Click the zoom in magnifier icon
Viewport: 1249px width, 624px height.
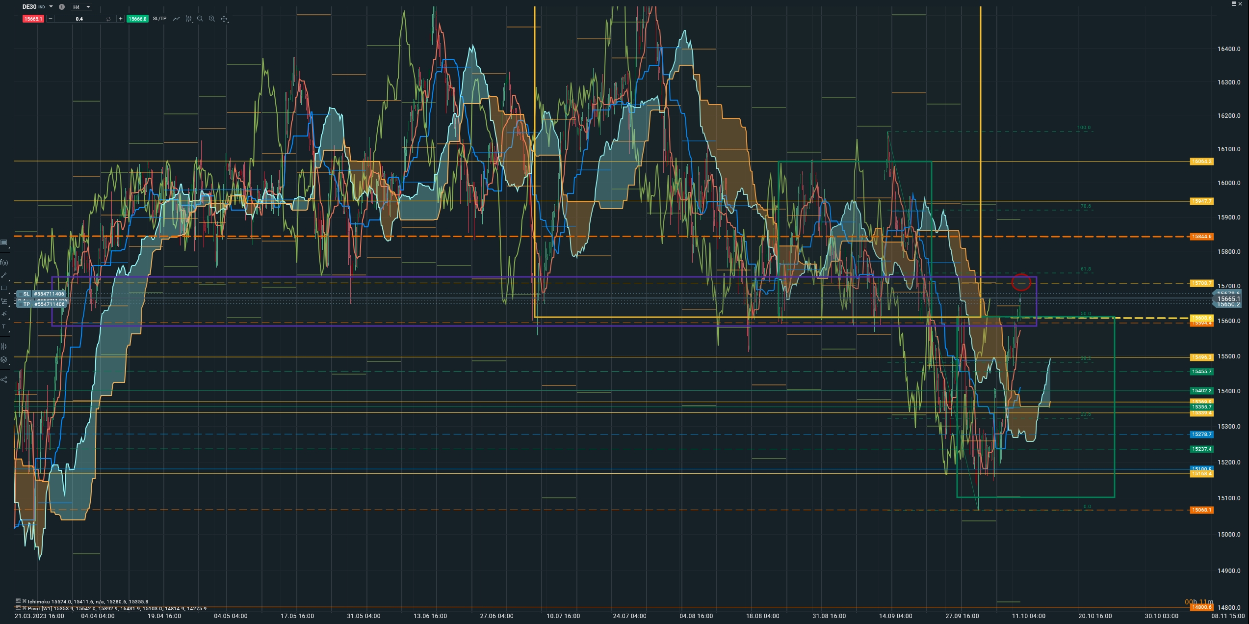click(211, 19)
